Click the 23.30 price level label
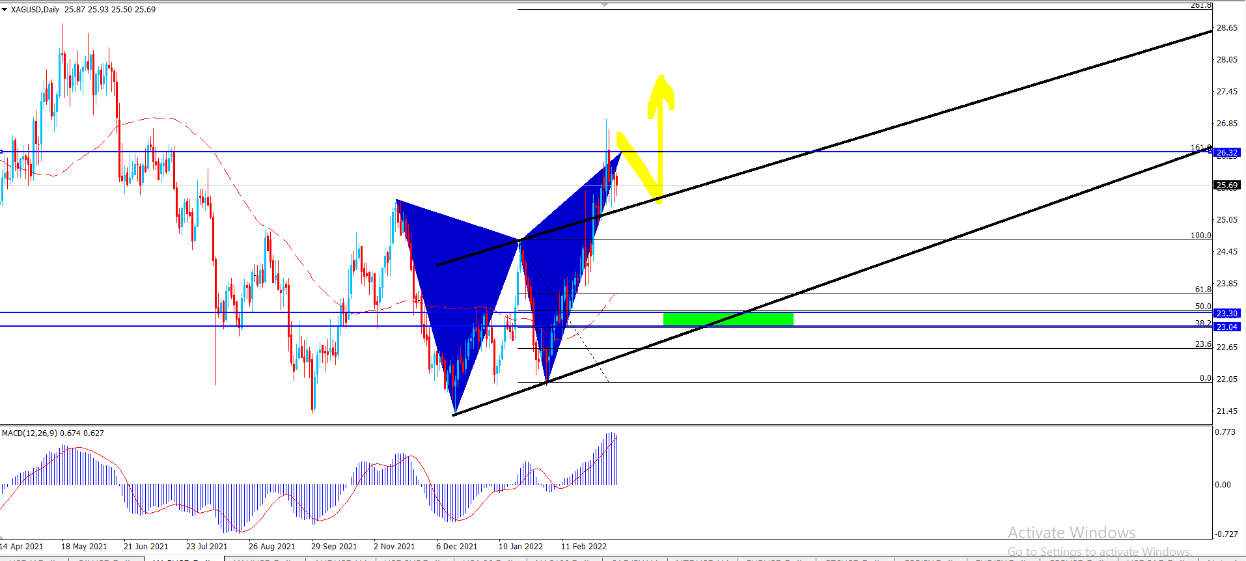Image resolution: width=1246 pixels, height=561 pixels. tap(1227, 314)
